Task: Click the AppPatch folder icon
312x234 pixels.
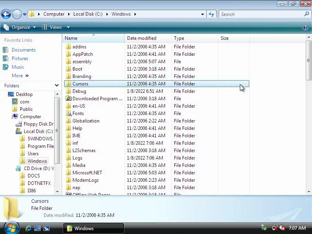Action: 68,54
